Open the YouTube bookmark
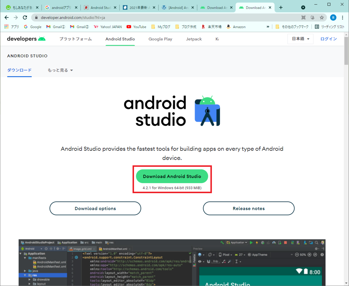 (136, 27)
